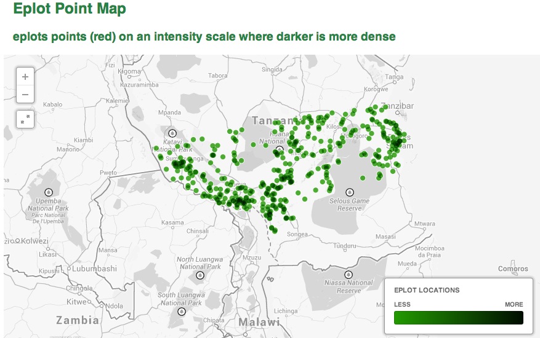Click the Kitwe city marker circle
The image size is (540, 338).
89,302
